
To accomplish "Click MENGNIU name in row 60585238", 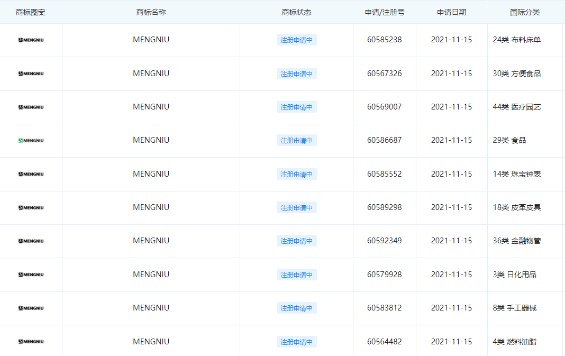I will pos(151,40).
